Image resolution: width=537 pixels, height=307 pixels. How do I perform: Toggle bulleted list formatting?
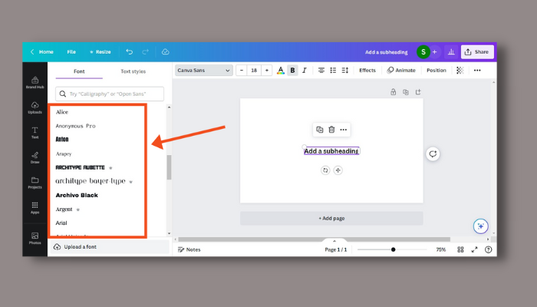333,71
